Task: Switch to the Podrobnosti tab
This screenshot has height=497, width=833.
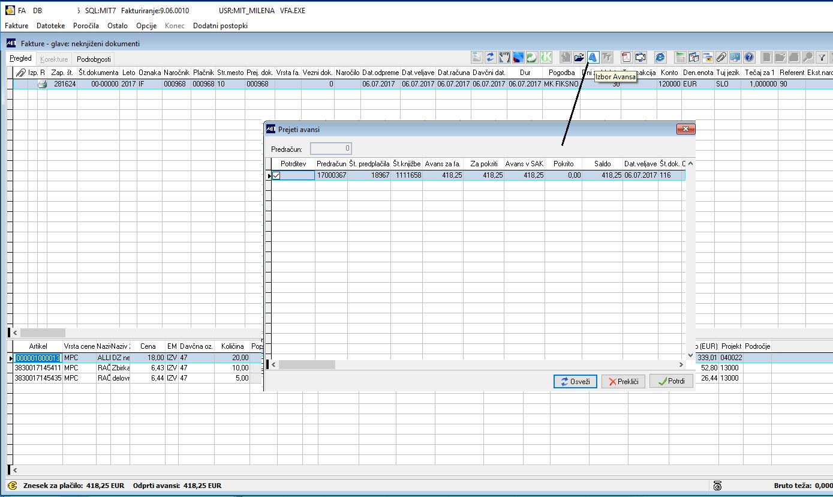Action: point(94,59)
